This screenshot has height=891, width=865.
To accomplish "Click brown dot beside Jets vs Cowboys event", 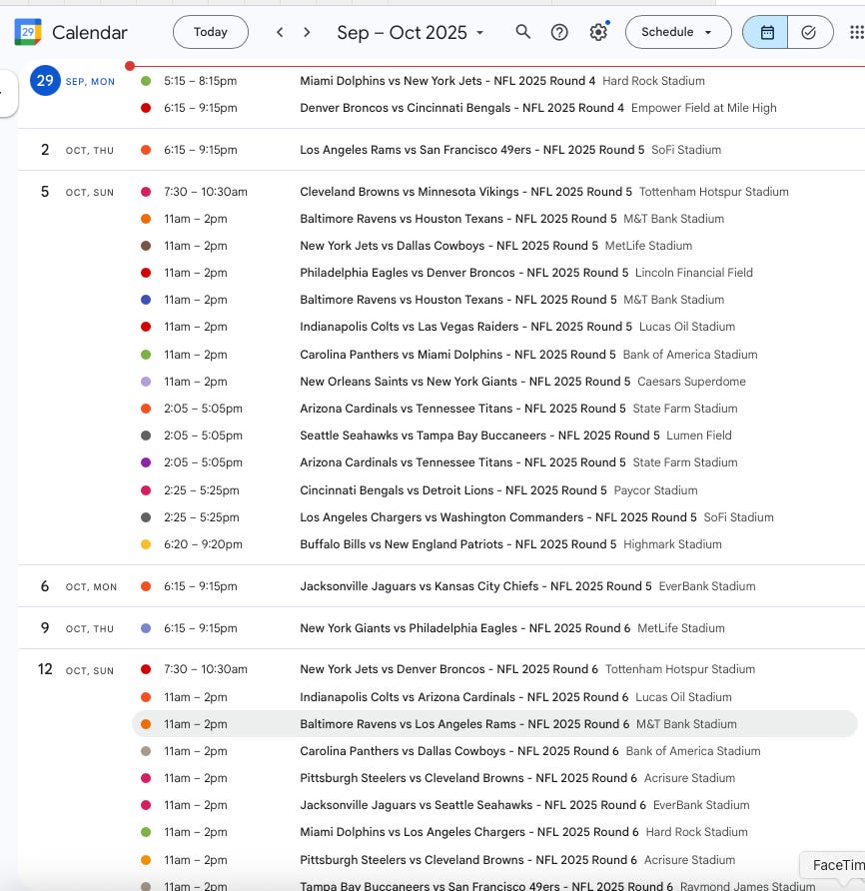I will click(x=146, y=246).
